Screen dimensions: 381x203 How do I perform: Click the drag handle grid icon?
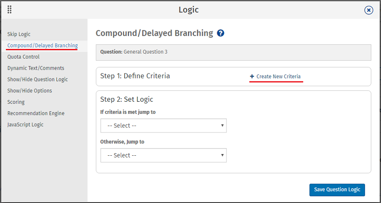[x=9, y=10]
